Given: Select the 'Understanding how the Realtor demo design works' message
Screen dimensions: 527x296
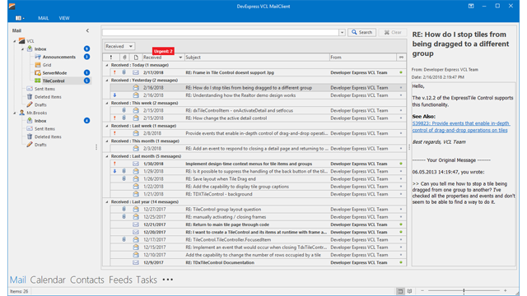Looking at the screenshot, I should (x=258, y=95).
